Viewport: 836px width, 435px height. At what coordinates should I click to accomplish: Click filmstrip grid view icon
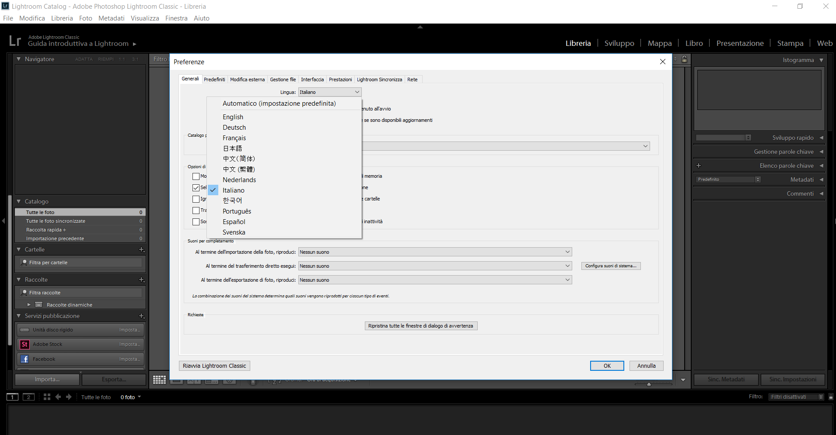point(47,397)
